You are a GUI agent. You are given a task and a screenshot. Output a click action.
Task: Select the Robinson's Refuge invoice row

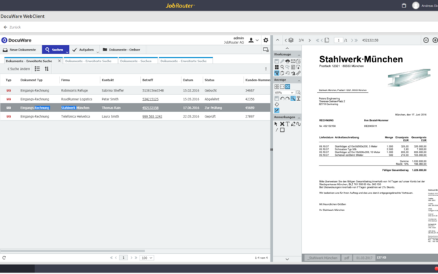(x=136, y=90)
